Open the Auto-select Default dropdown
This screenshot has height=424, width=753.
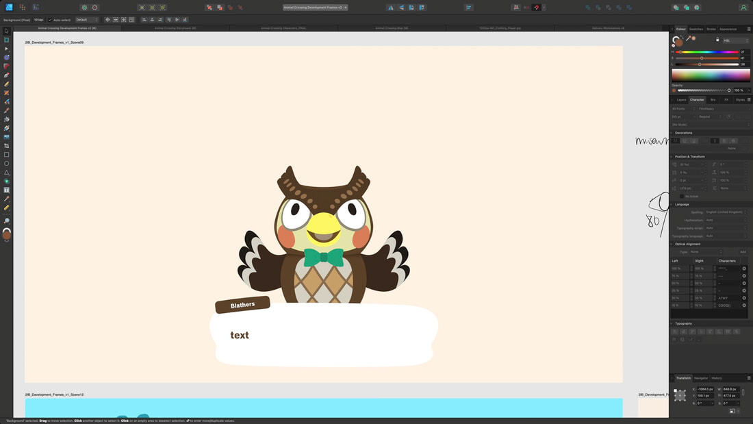pyautogui.click(x=87, y=20)
